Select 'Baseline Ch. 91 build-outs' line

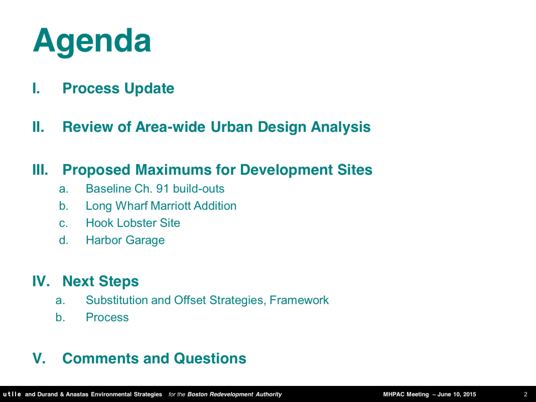pos(155,189)
